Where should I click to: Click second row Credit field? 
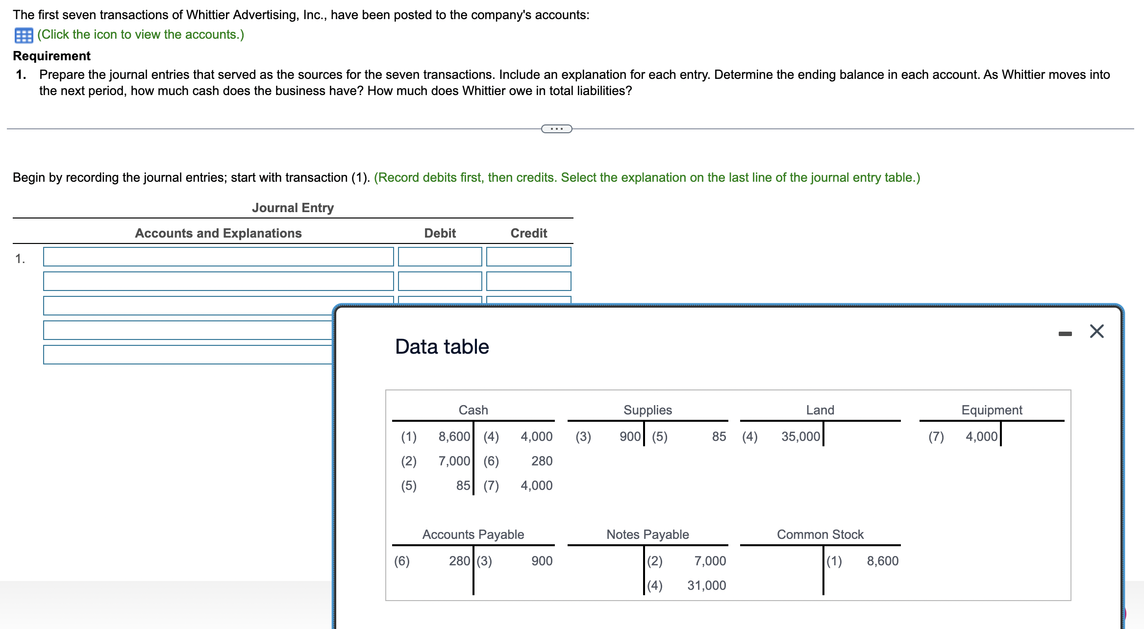(x=528, y=281)
